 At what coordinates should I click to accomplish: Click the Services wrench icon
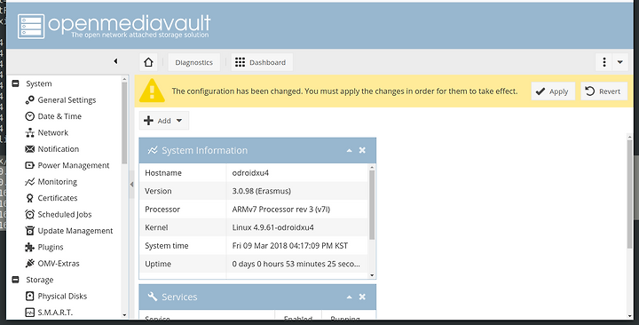pyautogui.click(x=153, y=297)
